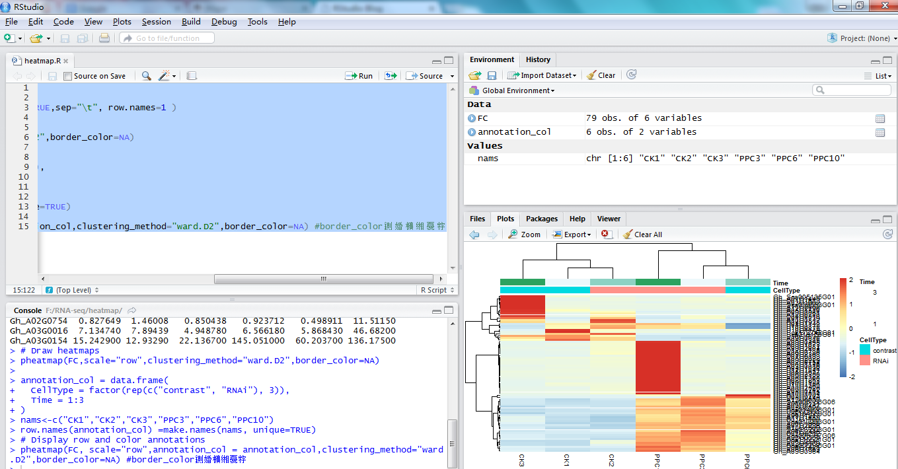Click the re-run previous region icon
898x469 pixels.
(x=391, y=76)
